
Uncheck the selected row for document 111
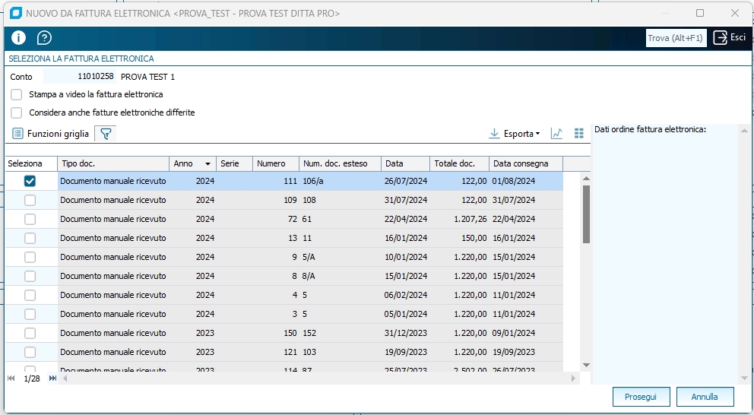coord(30,181)
